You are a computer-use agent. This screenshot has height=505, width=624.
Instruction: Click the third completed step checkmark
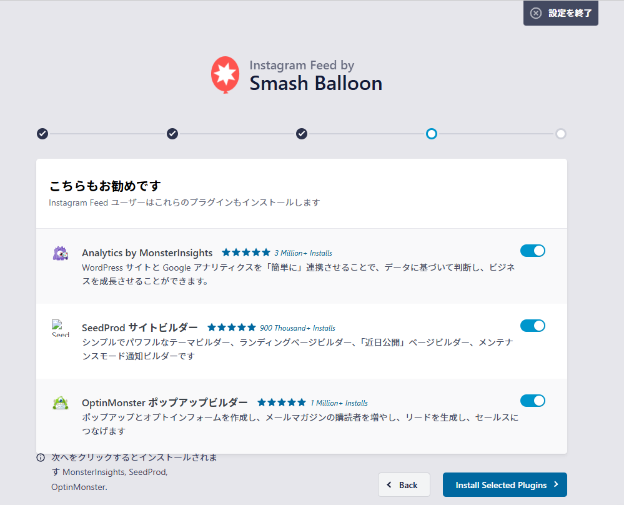[x=302, y=134]
